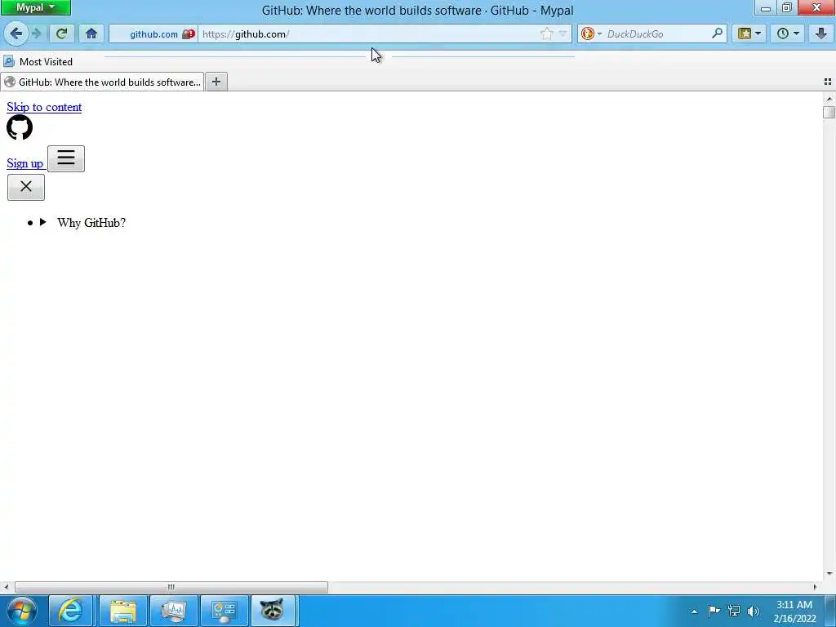Open the downloads arrow button

point(821,34)
